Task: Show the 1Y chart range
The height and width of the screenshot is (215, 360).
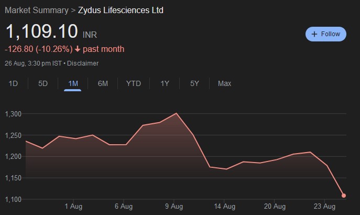Action: coord(165,83)
